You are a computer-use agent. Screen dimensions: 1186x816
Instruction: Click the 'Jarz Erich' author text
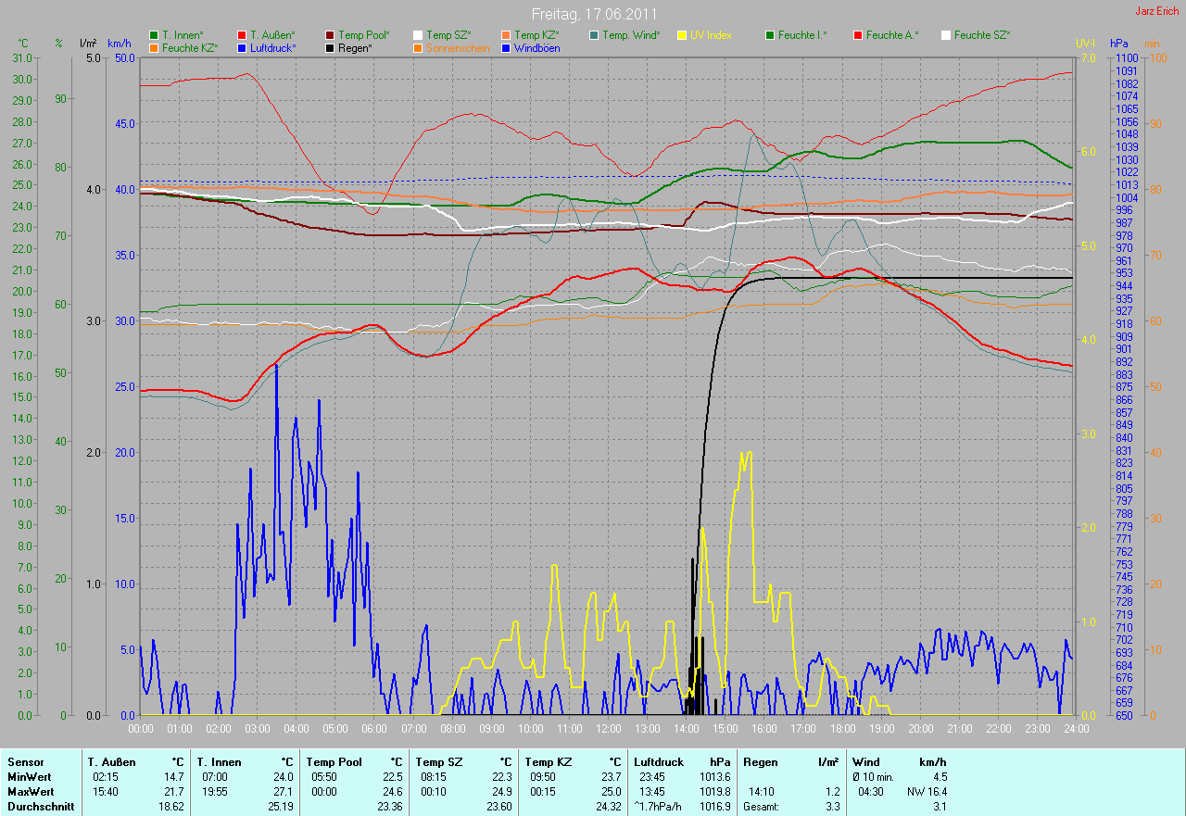coord(1157,11)
